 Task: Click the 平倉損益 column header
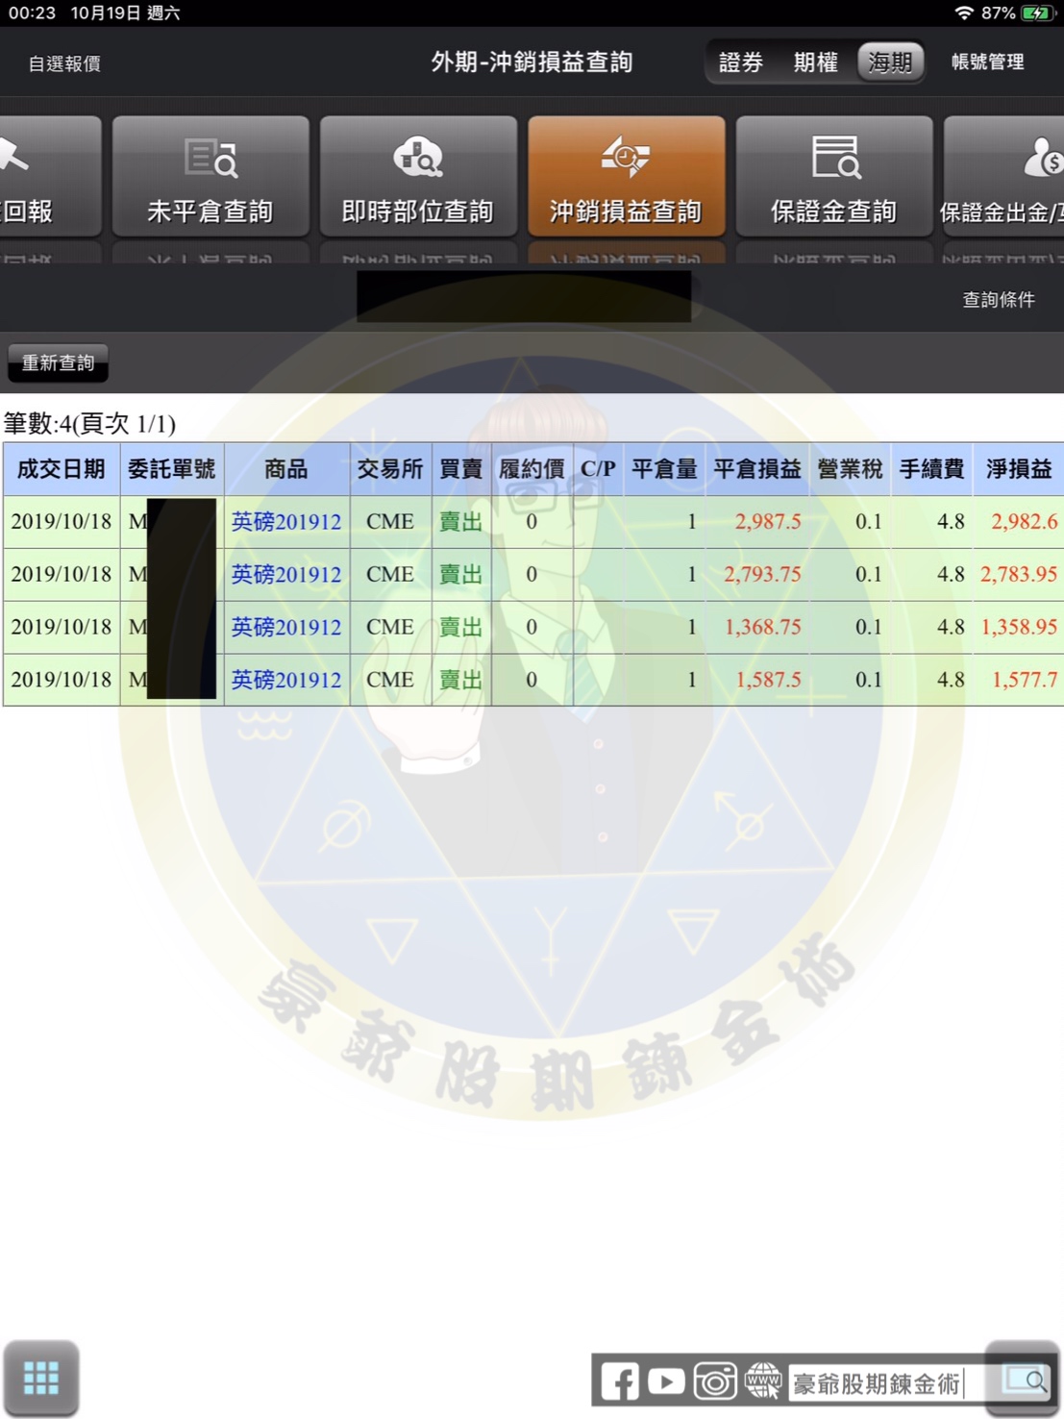coord(756,469)
